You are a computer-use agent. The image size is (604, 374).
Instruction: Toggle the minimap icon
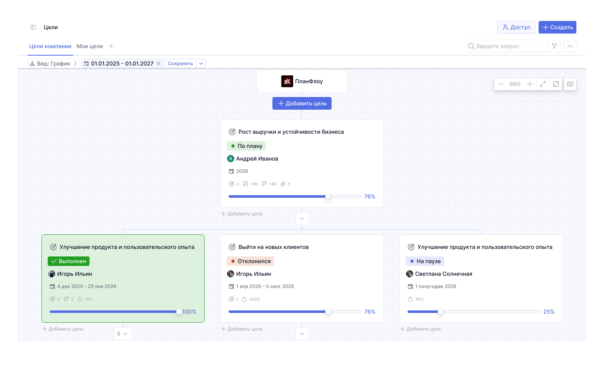click(x=570, y=84)
